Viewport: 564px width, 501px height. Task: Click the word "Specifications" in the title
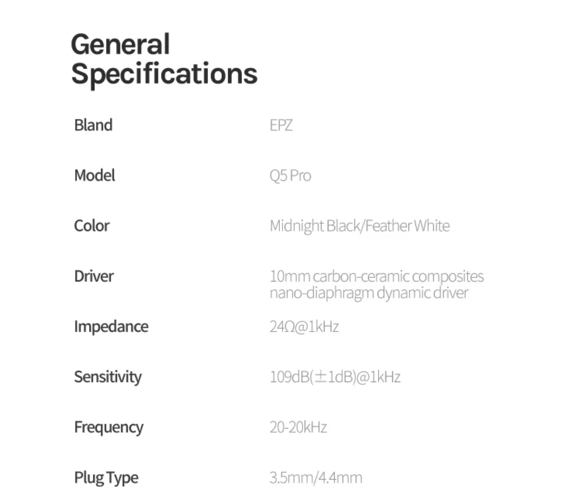pyautogui.click(x=164, y=74)
